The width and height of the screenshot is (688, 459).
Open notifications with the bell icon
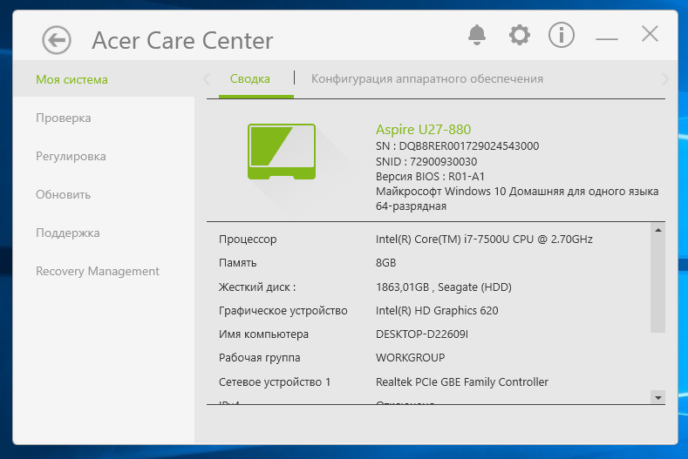[x=477, y=35]
